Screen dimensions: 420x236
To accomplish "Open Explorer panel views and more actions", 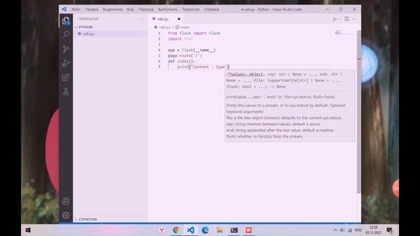I will click(x=141, y=19).
